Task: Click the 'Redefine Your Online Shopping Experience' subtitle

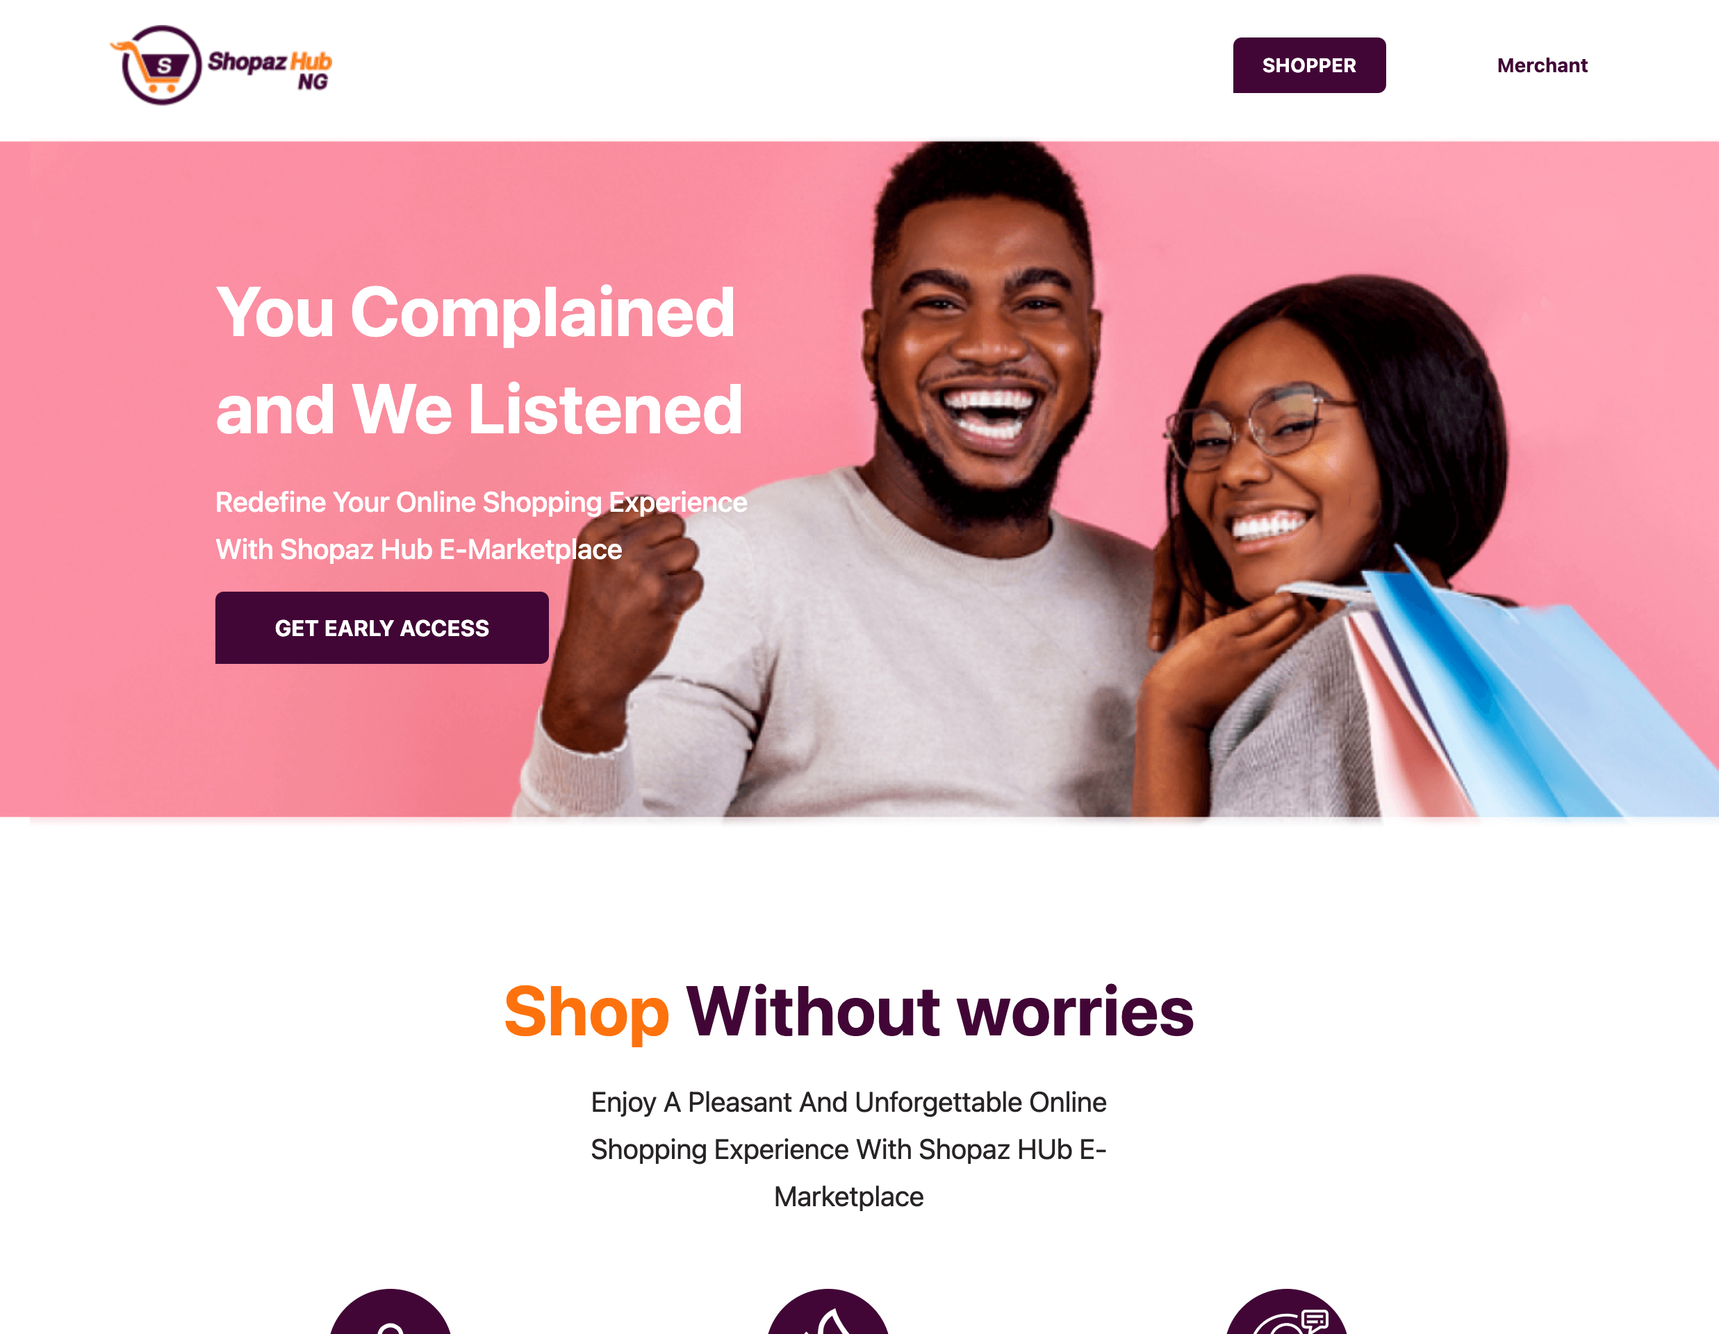Action: pos(481,502)
